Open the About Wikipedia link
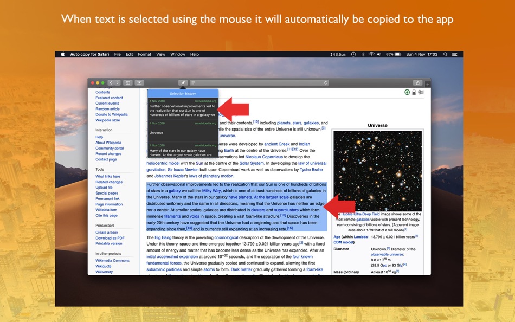The width and height of the screenshot is (515, 322). [x=108, y=143]
